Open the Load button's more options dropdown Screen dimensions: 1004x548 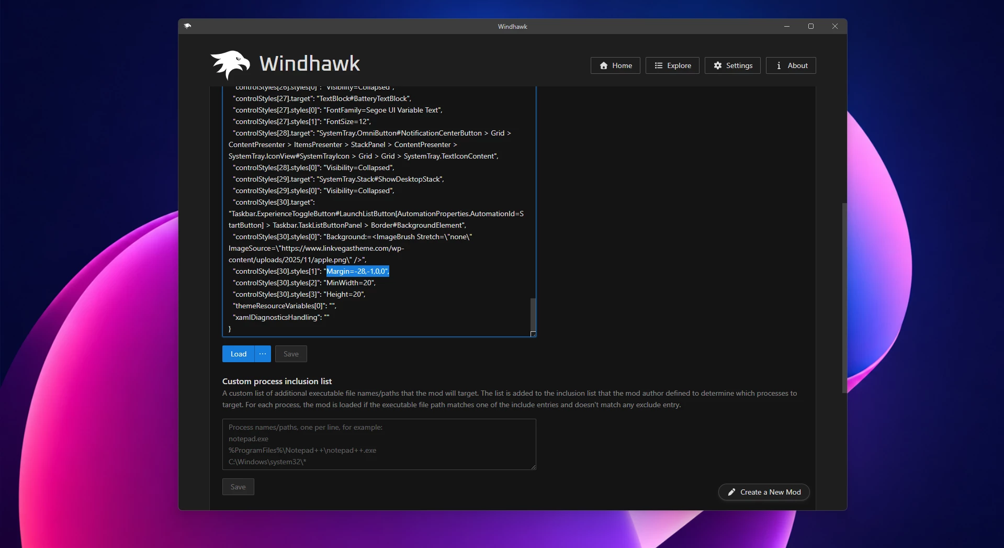[x=263, y=354]
